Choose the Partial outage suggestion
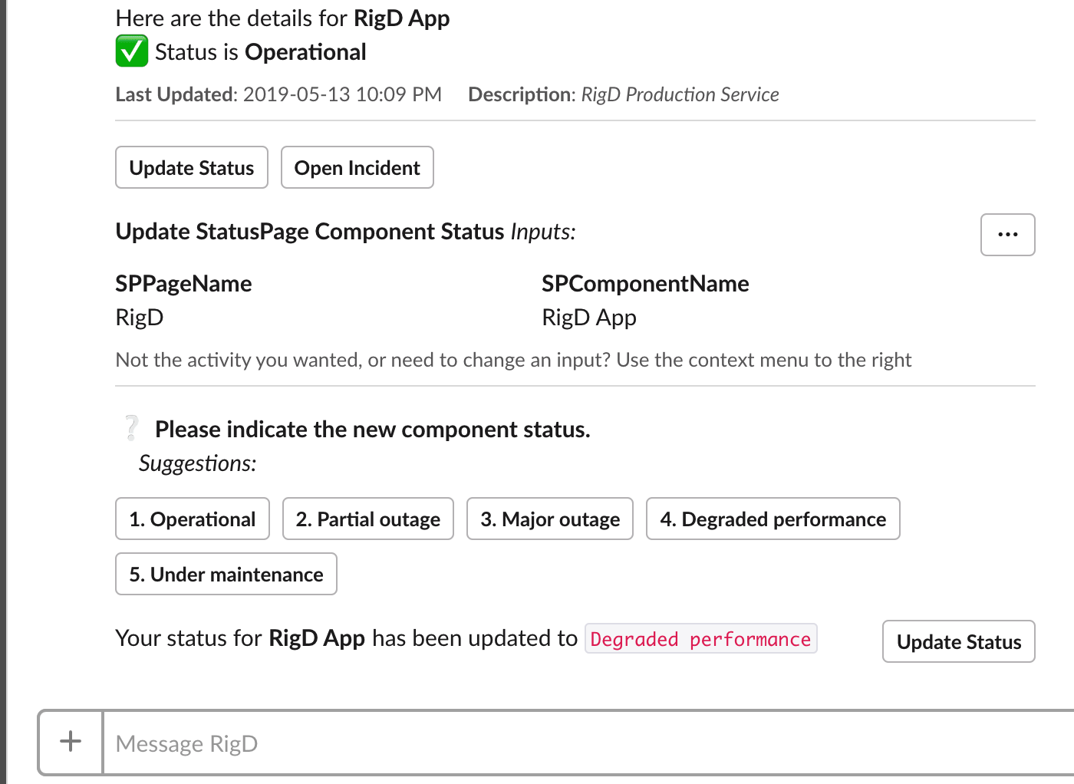Image resolution: width=1074 pixels, height=784 pixels. (367, 519)
